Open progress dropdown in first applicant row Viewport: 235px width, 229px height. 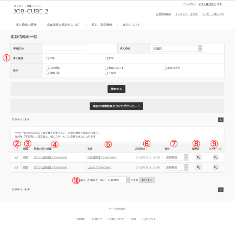click(x=176, y=157)
